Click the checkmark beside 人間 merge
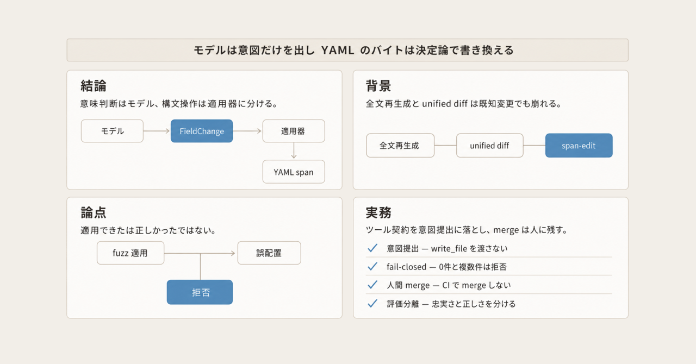 [372, 285]
